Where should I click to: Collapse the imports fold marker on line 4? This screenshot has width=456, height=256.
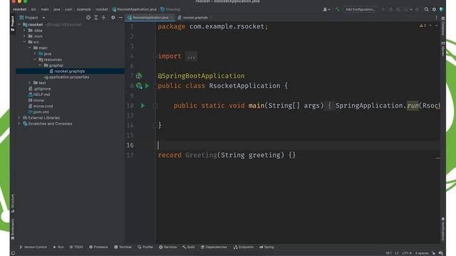point(155,56)
